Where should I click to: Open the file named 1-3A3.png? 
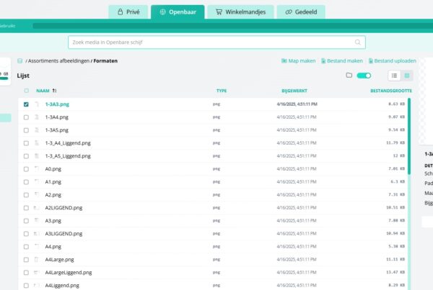57,104
